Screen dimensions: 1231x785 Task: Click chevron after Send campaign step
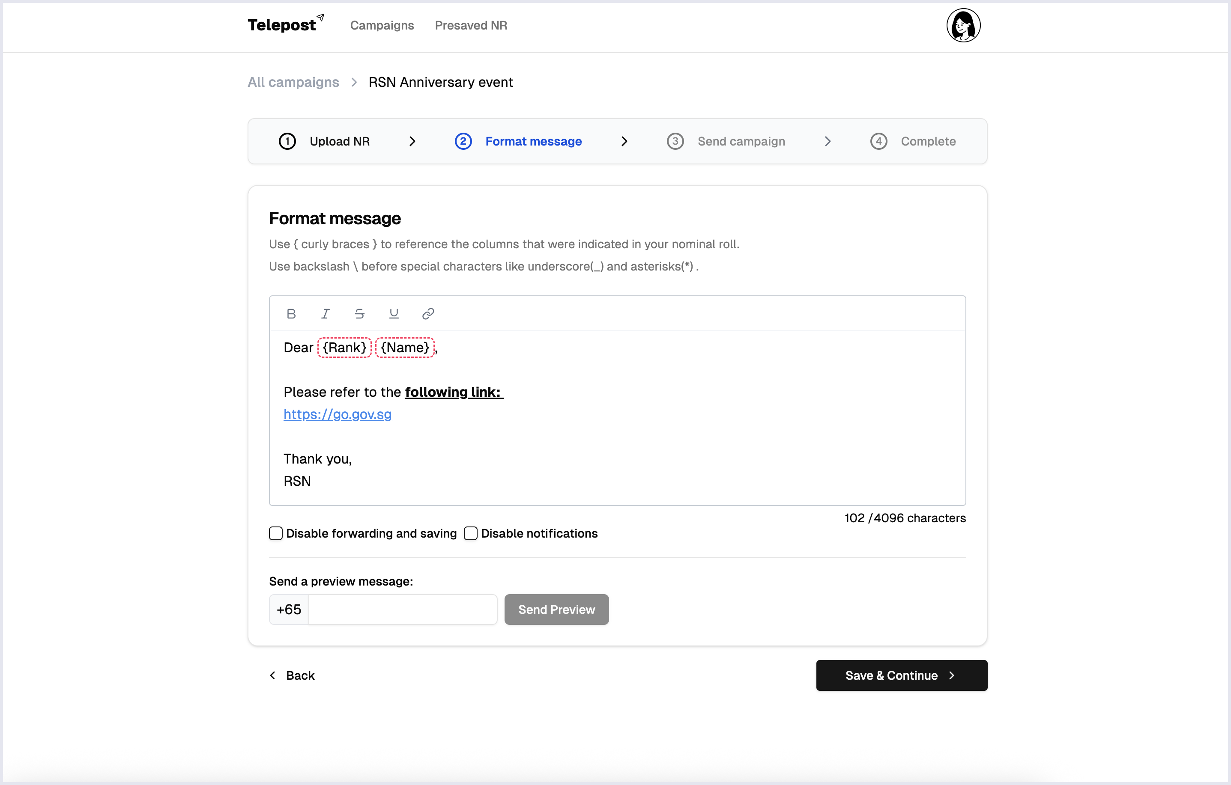pyautogui.click(x=828, y=142)
